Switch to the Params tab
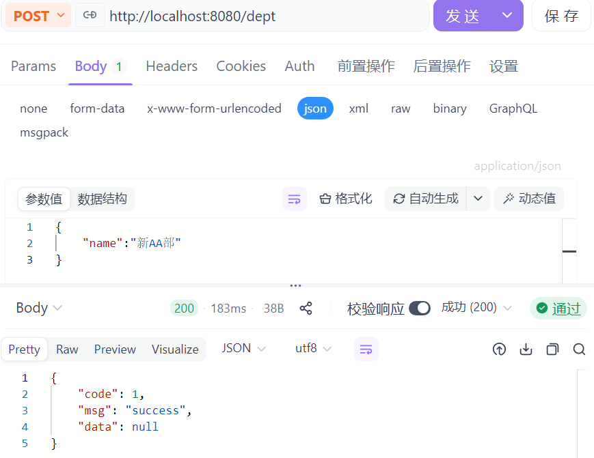594x458 pixels. click(x=33, y=66)
